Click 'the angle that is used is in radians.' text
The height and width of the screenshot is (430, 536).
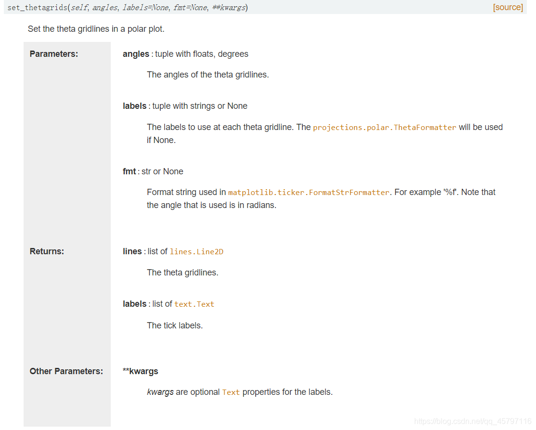click(x=211, y=205)
